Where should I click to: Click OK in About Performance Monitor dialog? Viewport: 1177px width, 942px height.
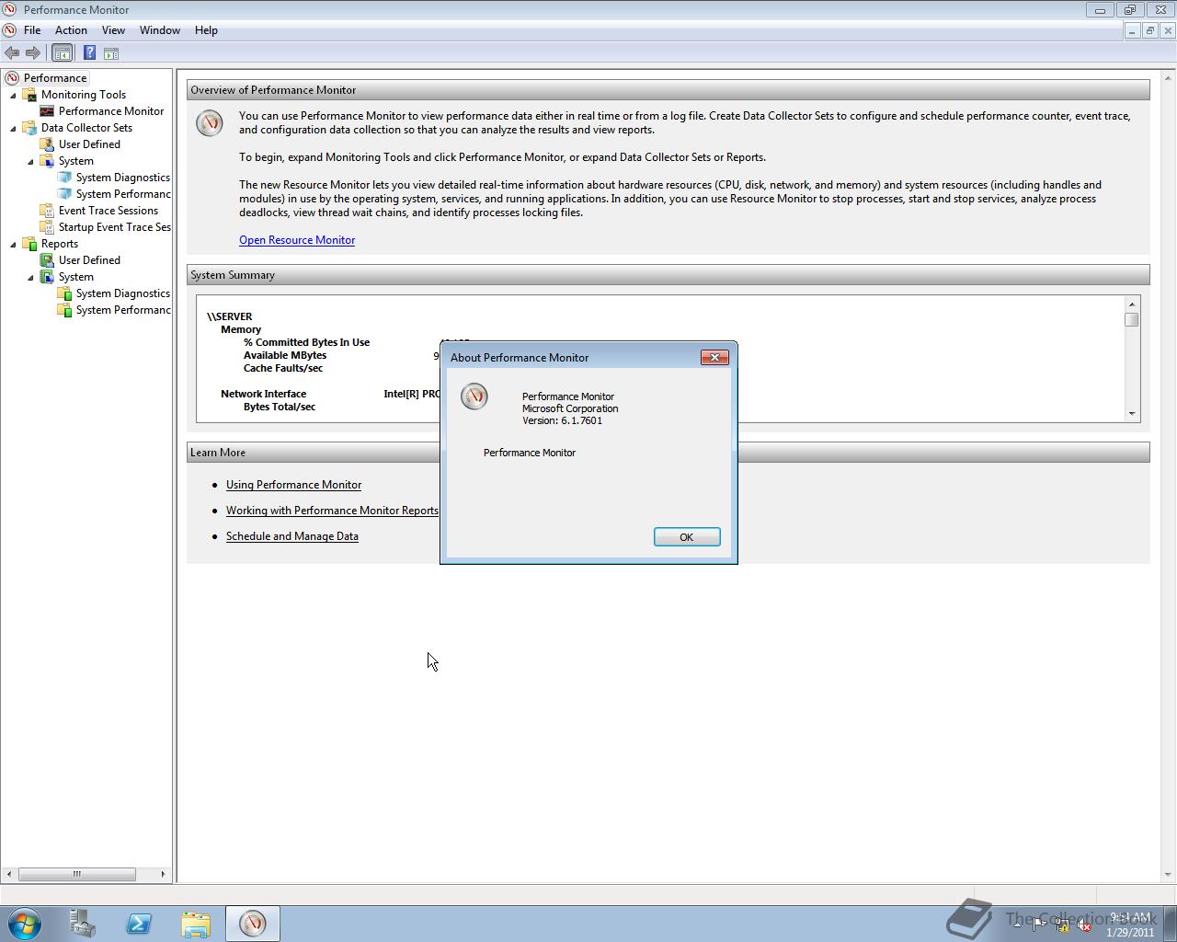click(687, 537)
